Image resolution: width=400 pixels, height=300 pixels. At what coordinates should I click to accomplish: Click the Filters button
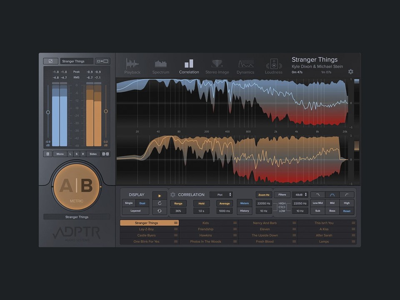tap(282, 195)
